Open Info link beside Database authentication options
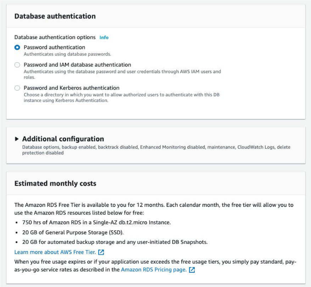This screenshot has width=311, height=287. click(104, 37)
